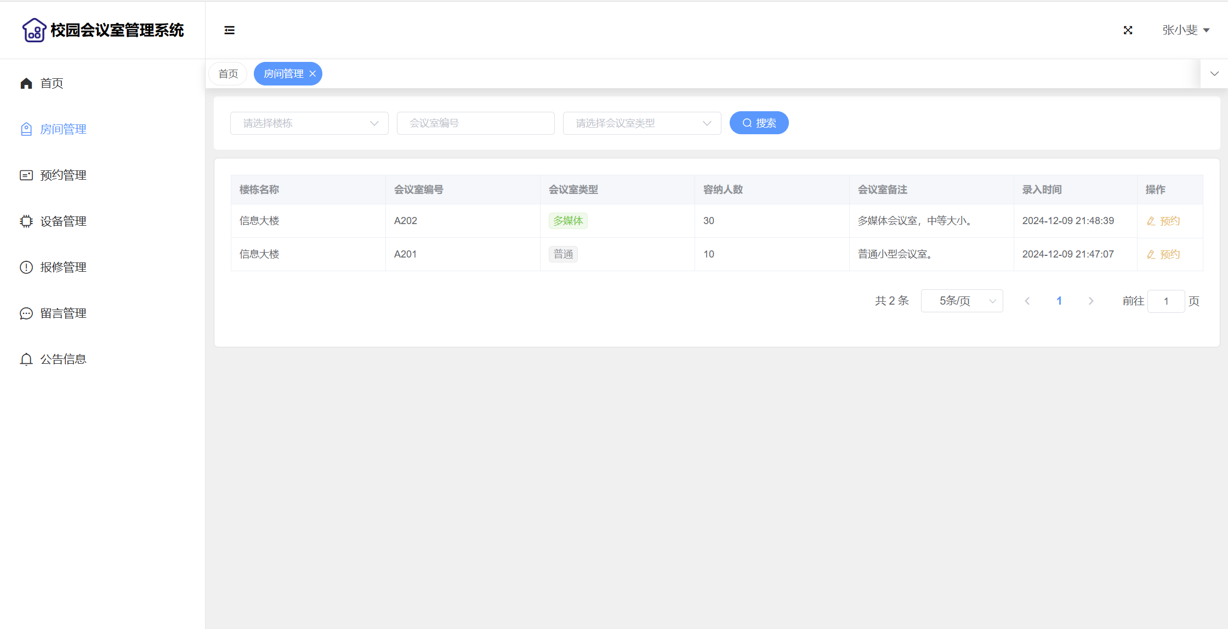Viewport: 1228px width, 629px height.
Task: Click 预约 for room A202
Action: 1163,221
